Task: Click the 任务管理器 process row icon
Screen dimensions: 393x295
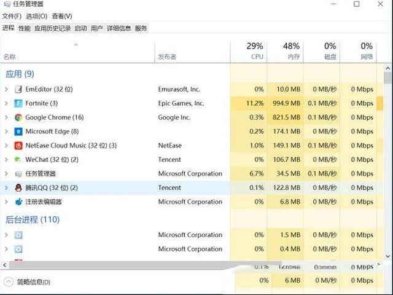Action: [18, 173]
